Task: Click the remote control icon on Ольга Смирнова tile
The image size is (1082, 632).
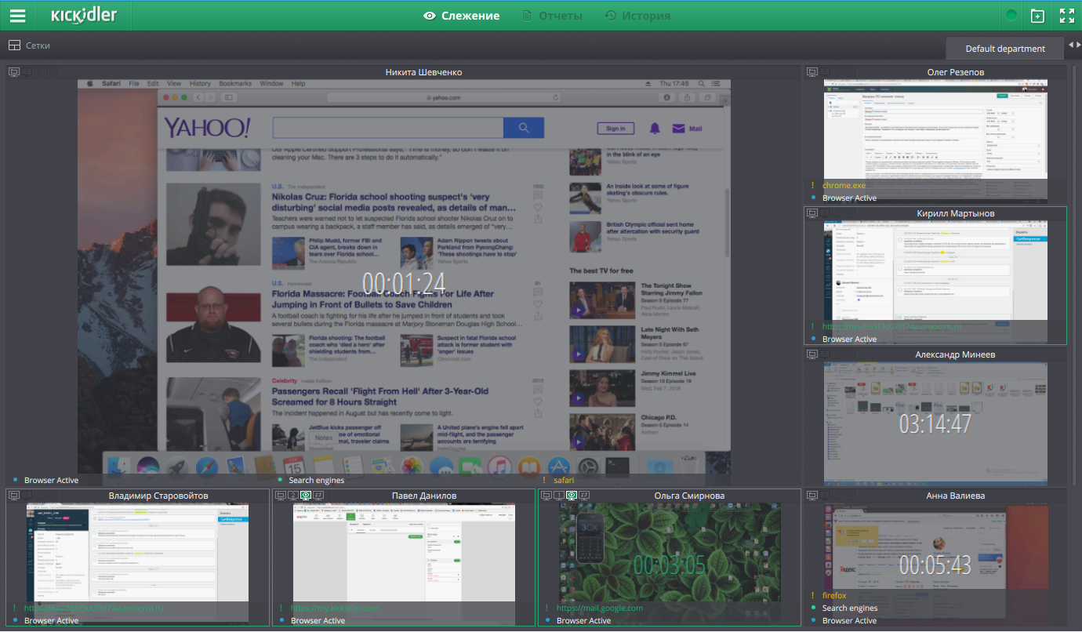Action: point(584,496)
